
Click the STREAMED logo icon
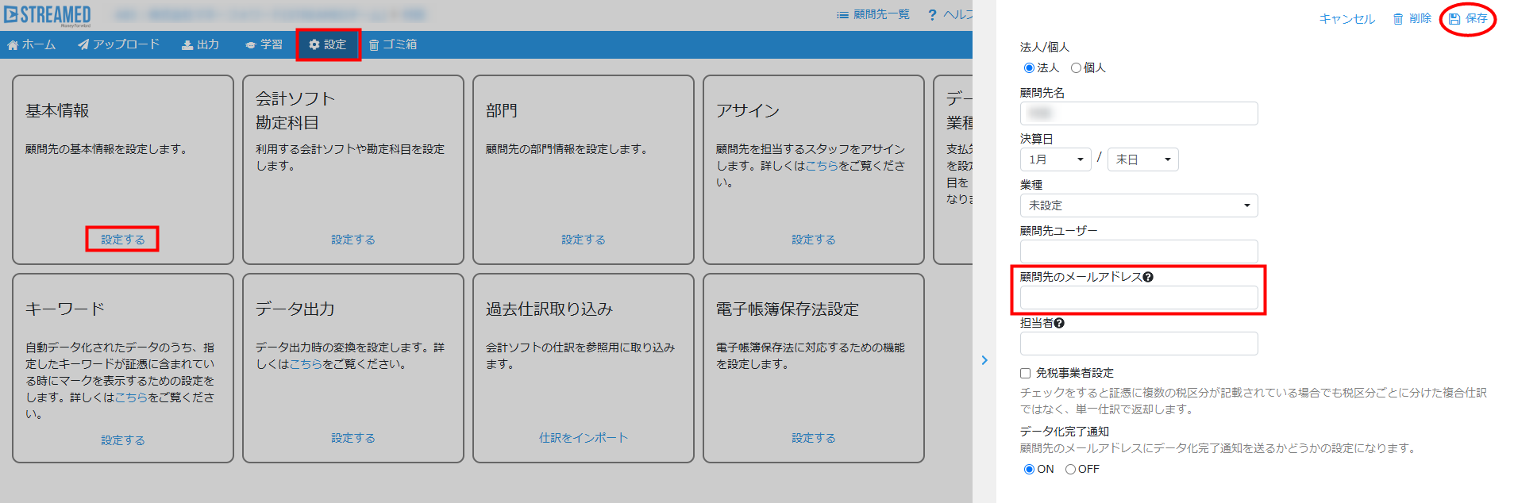pyautogui.click(x=11, y=14)
